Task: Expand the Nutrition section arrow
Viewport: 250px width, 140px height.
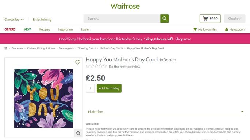Action: click(242, 112)
